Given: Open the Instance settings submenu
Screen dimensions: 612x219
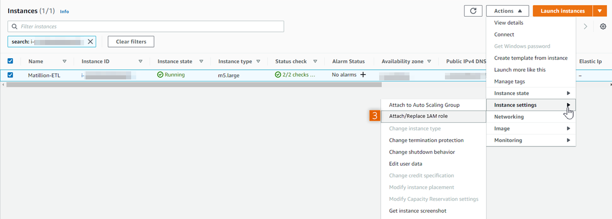Looking at the screenshot, I should (x=531, y=105).
